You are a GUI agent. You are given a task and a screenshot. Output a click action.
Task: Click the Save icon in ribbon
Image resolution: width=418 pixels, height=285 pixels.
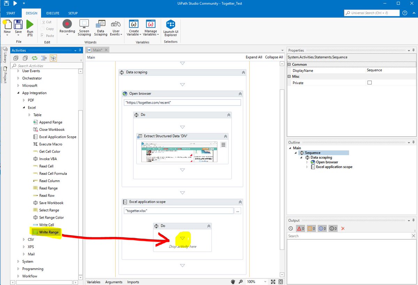[x=18, y=25]
